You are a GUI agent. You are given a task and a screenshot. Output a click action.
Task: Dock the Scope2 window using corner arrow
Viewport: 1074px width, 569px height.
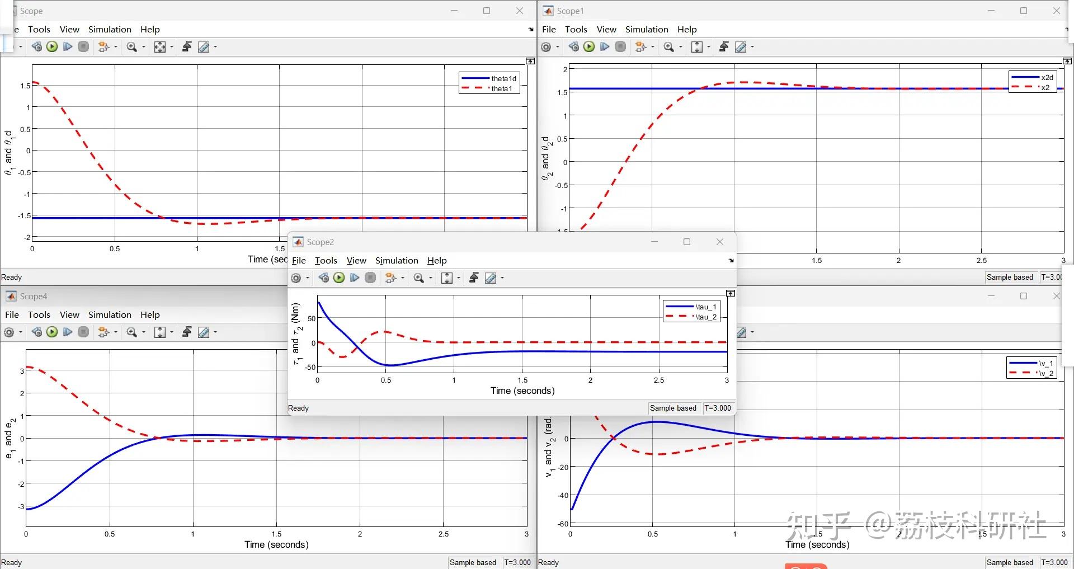pyautogui.click(x=731, y=261)
